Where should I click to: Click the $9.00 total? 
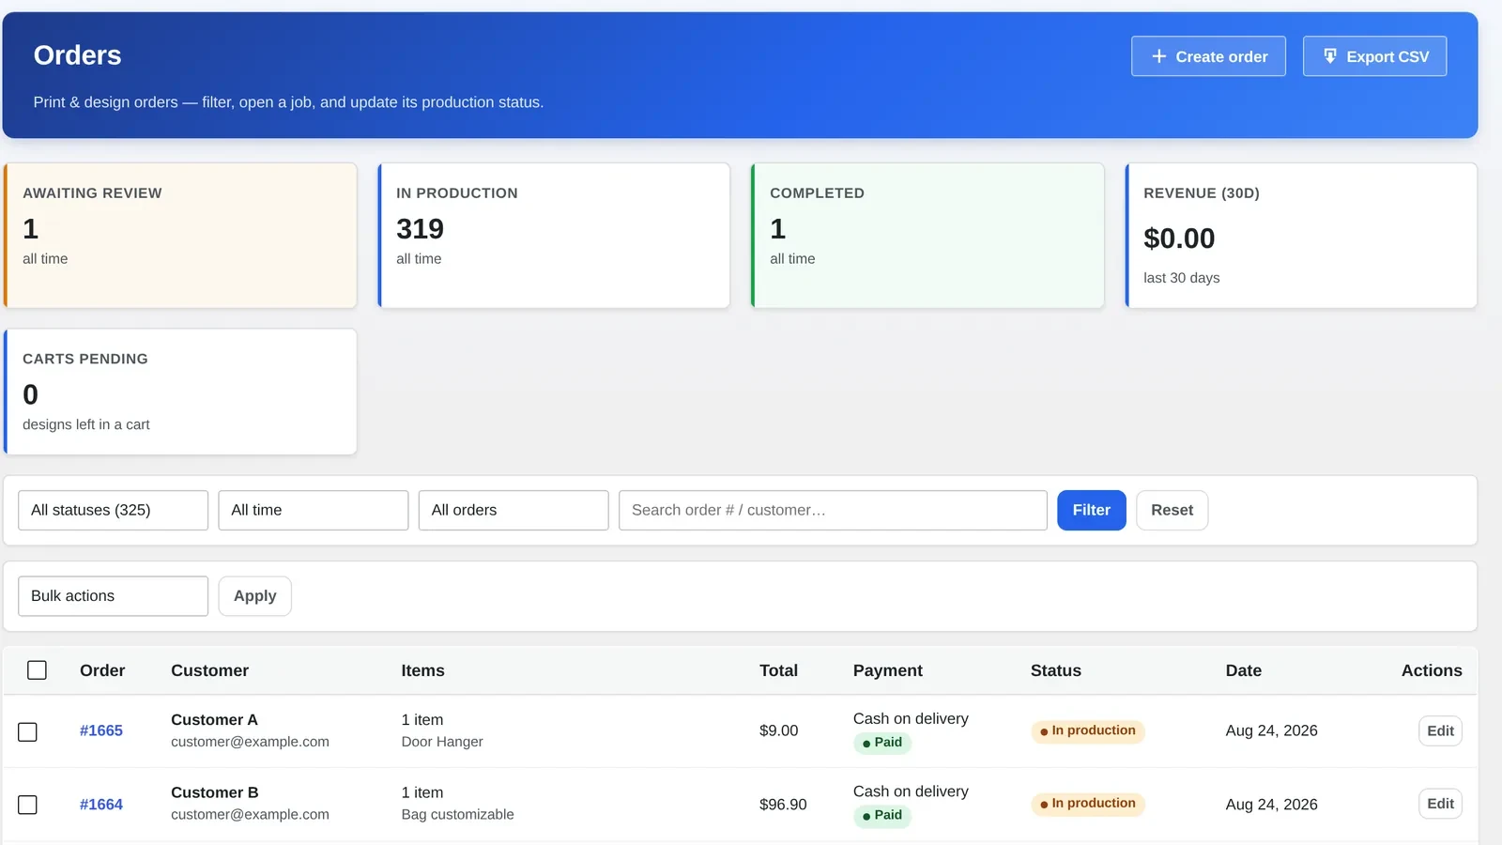click(x=778, y=730)
